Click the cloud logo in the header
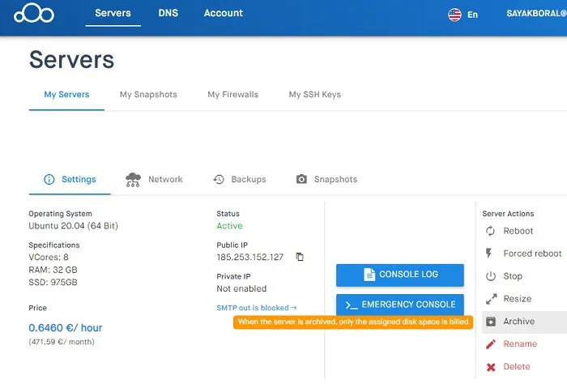This screenshot has height=384, width=567. tap(34, 14)
